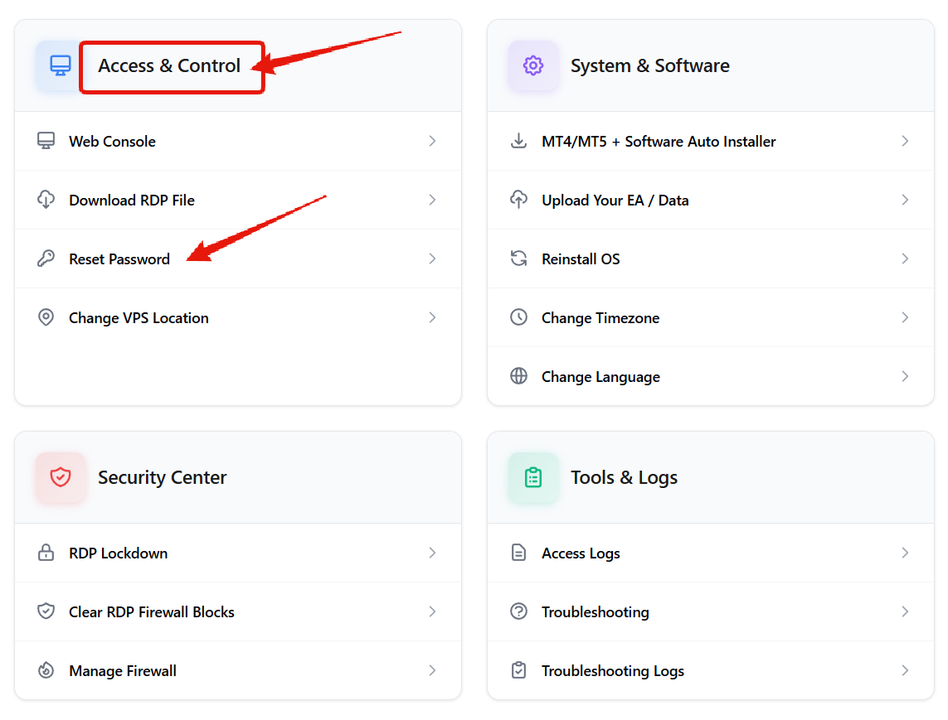Image resolution: width=948 pixels, height=720 pixels.
Task: Click the Reset Password key icon
Action: pos(46,259)
